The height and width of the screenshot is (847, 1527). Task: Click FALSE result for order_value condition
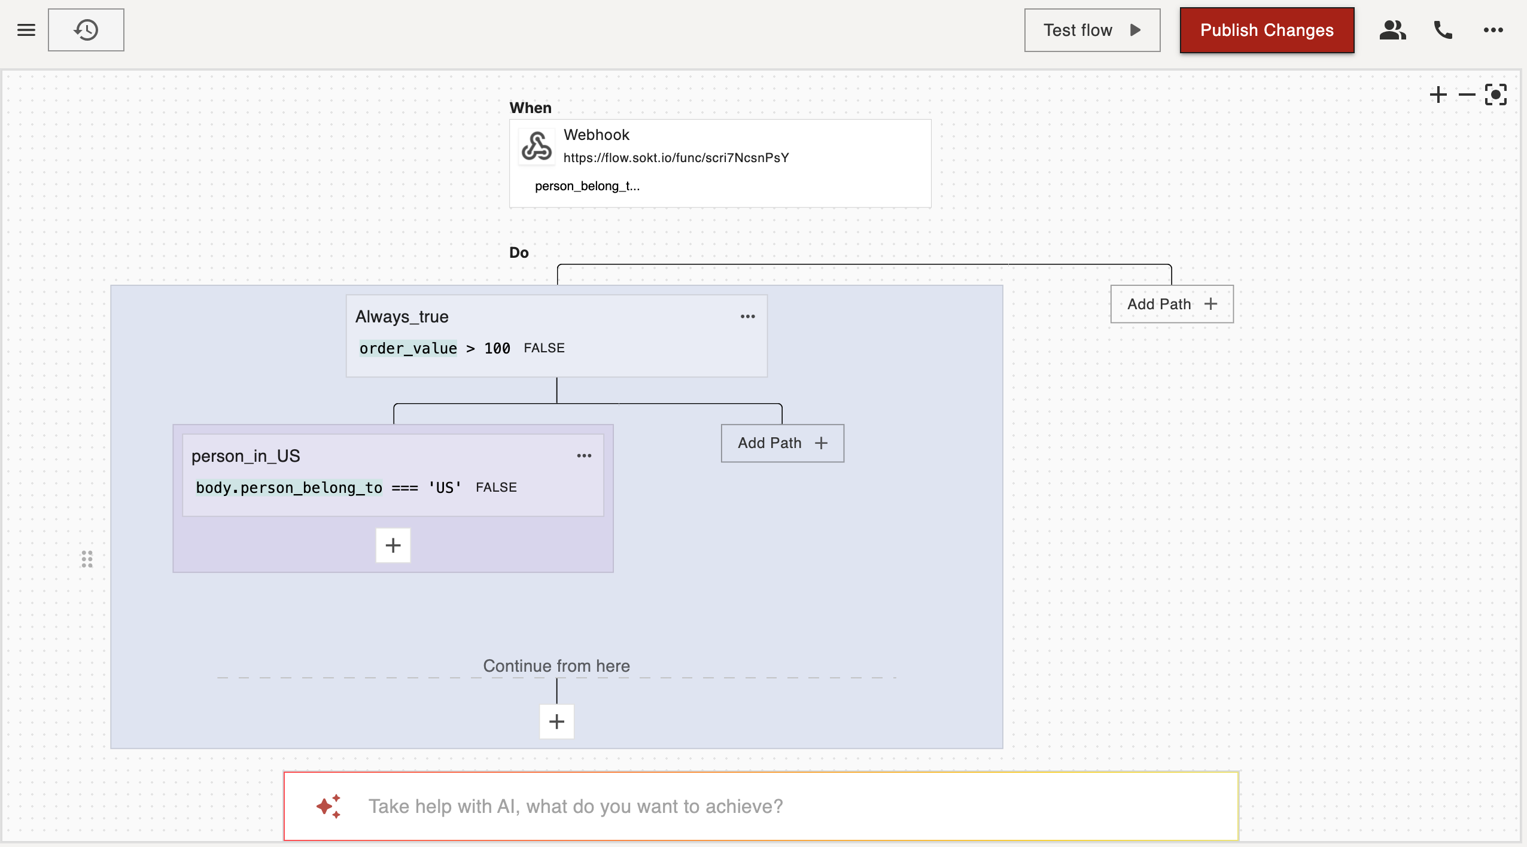pyautogui.click(x=544, y=348)
